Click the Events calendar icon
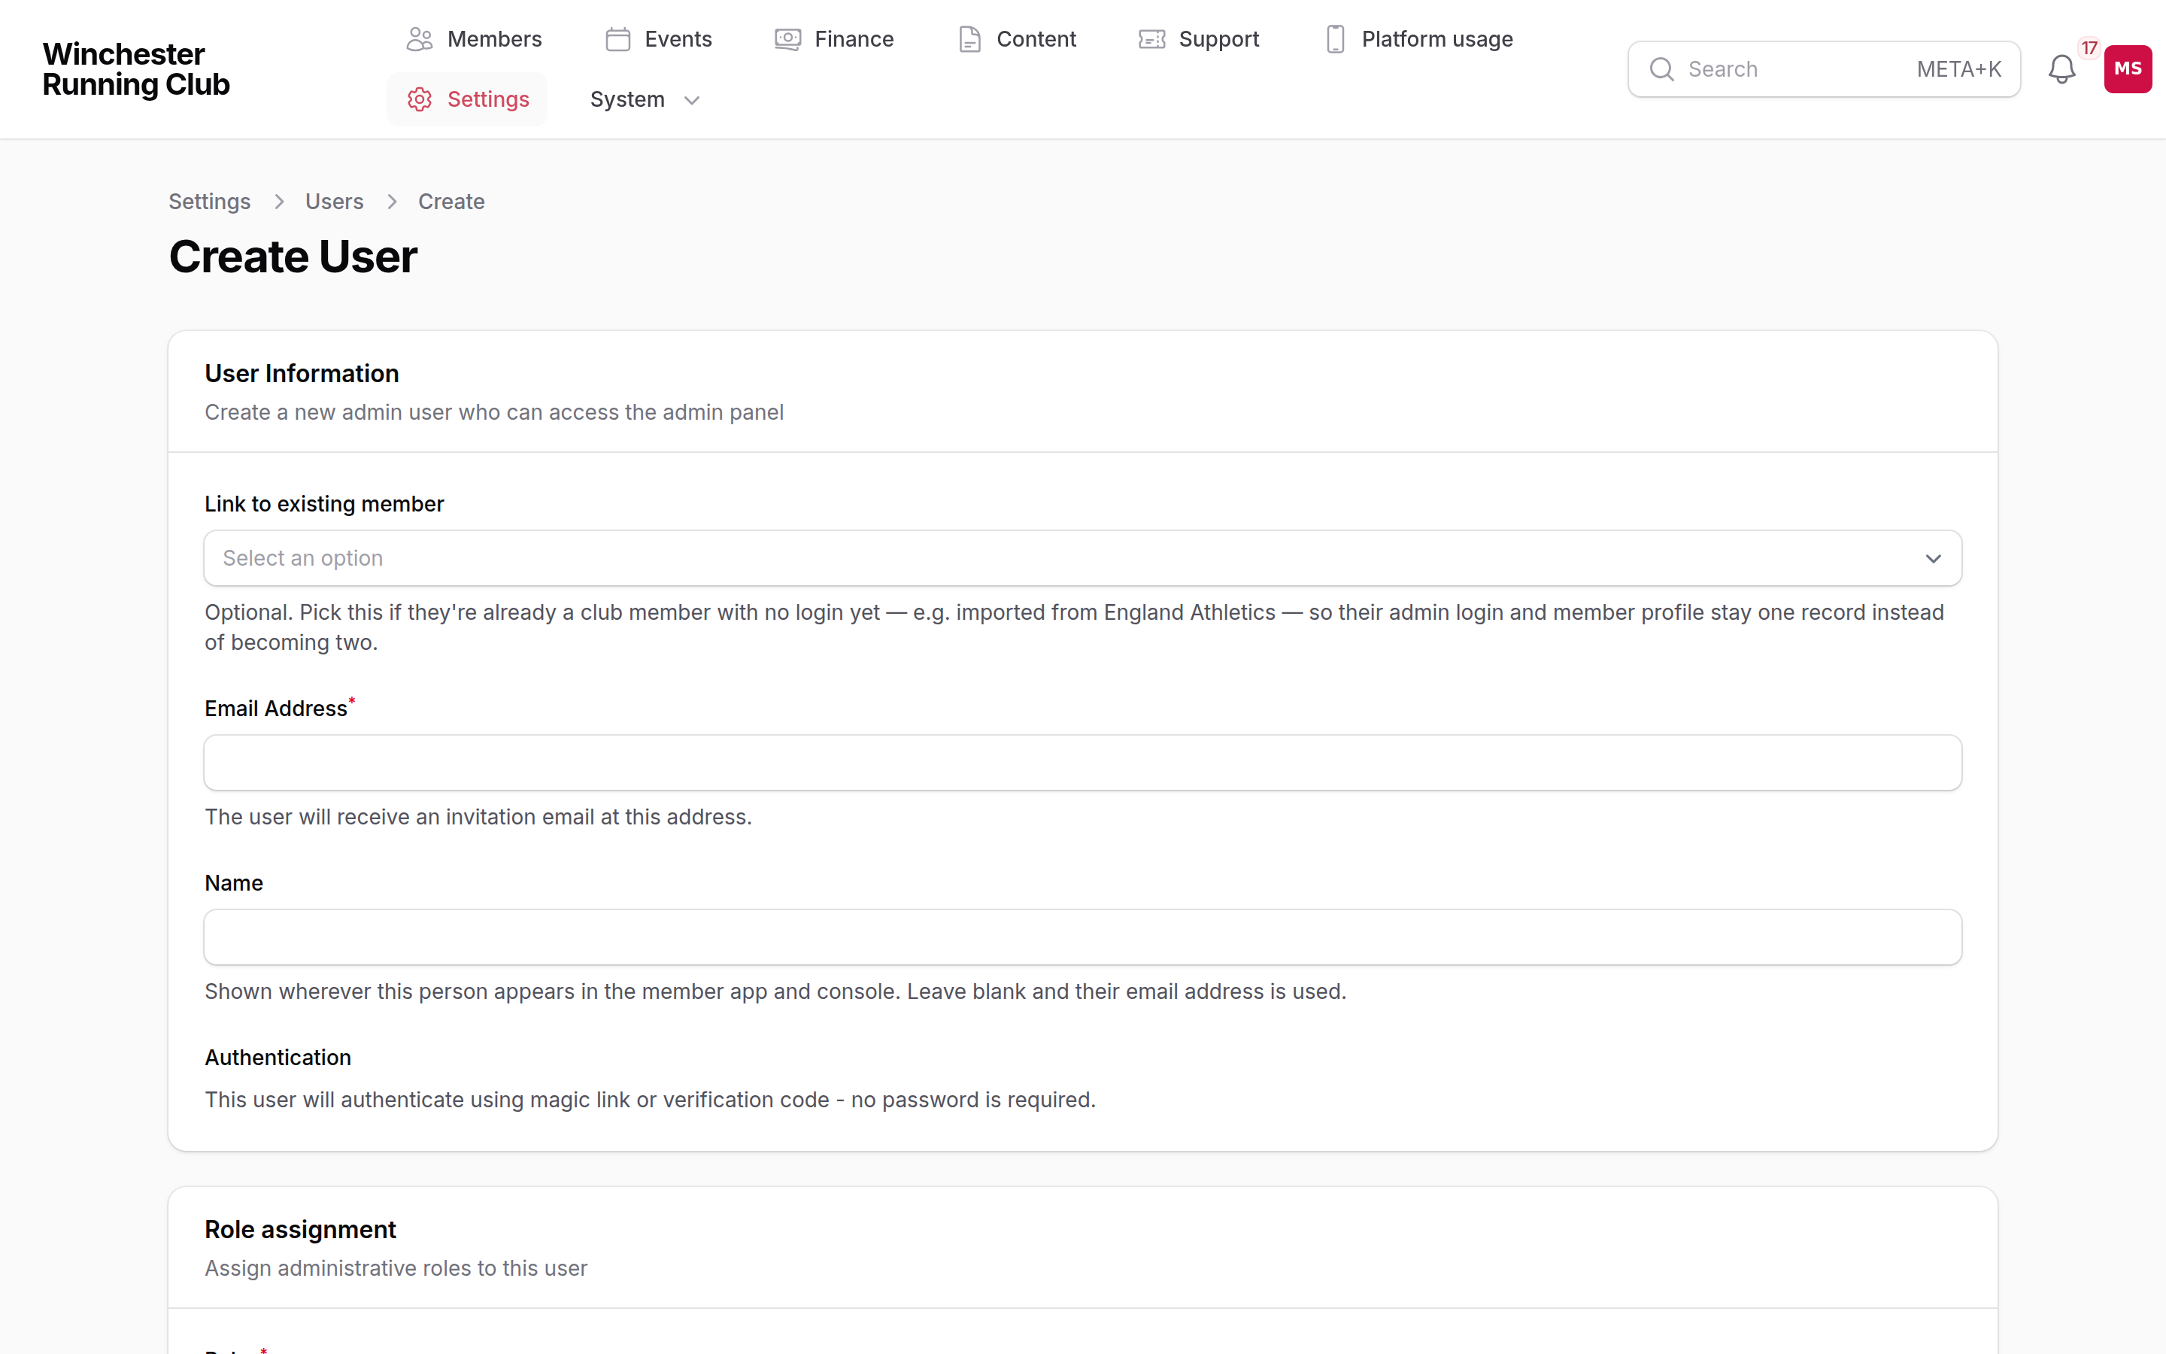Screen dimensions: 2166x1354 (617, 39)
